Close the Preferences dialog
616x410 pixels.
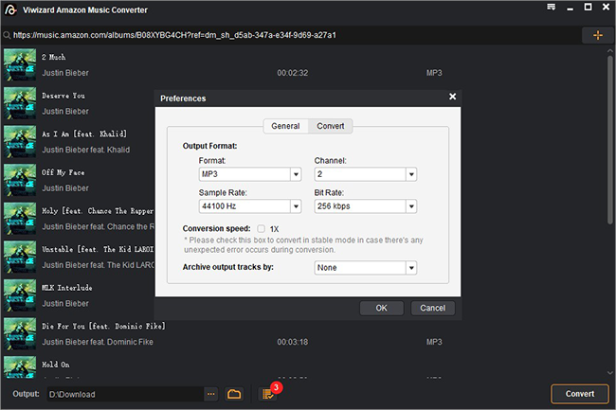(453, 97)
